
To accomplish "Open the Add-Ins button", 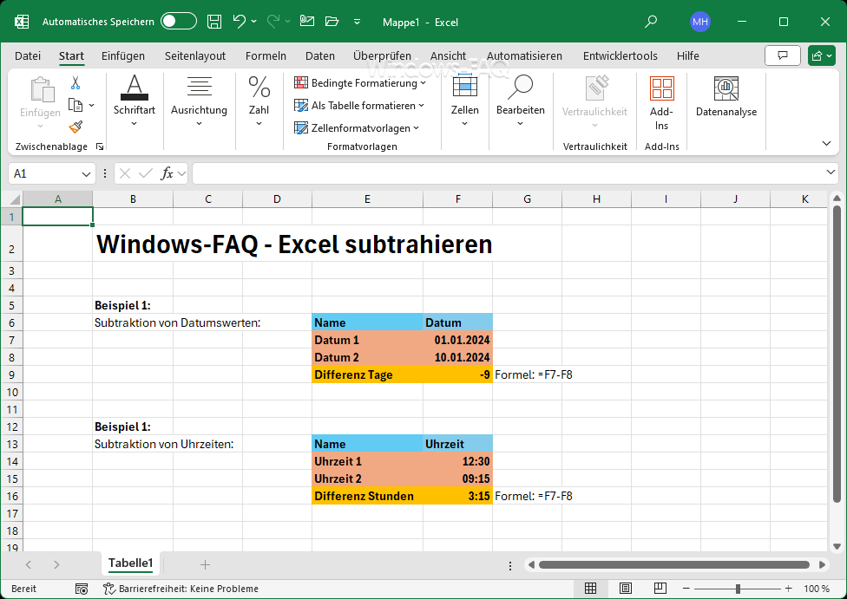I will pyautogui.click(x=661, y=103).
